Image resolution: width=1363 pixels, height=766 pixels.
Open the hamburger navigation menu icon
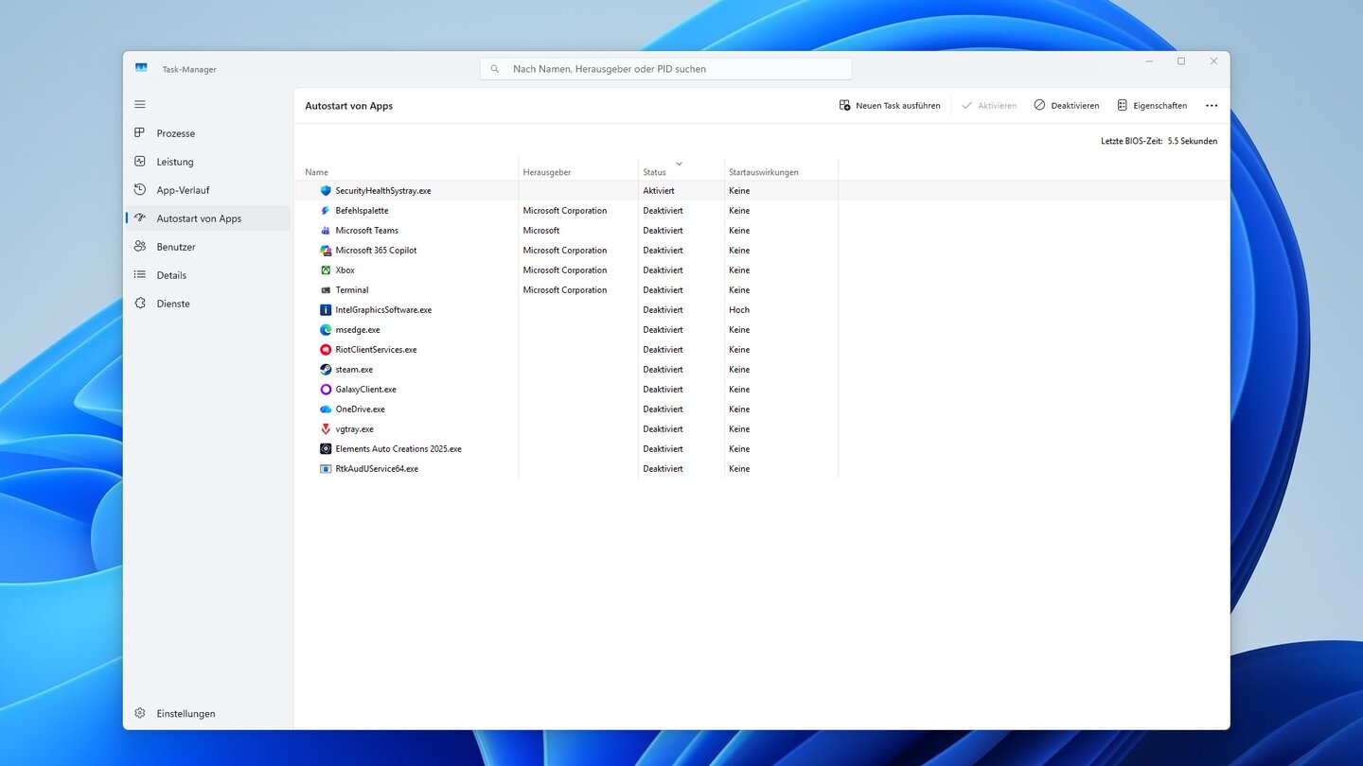(140, 104)
